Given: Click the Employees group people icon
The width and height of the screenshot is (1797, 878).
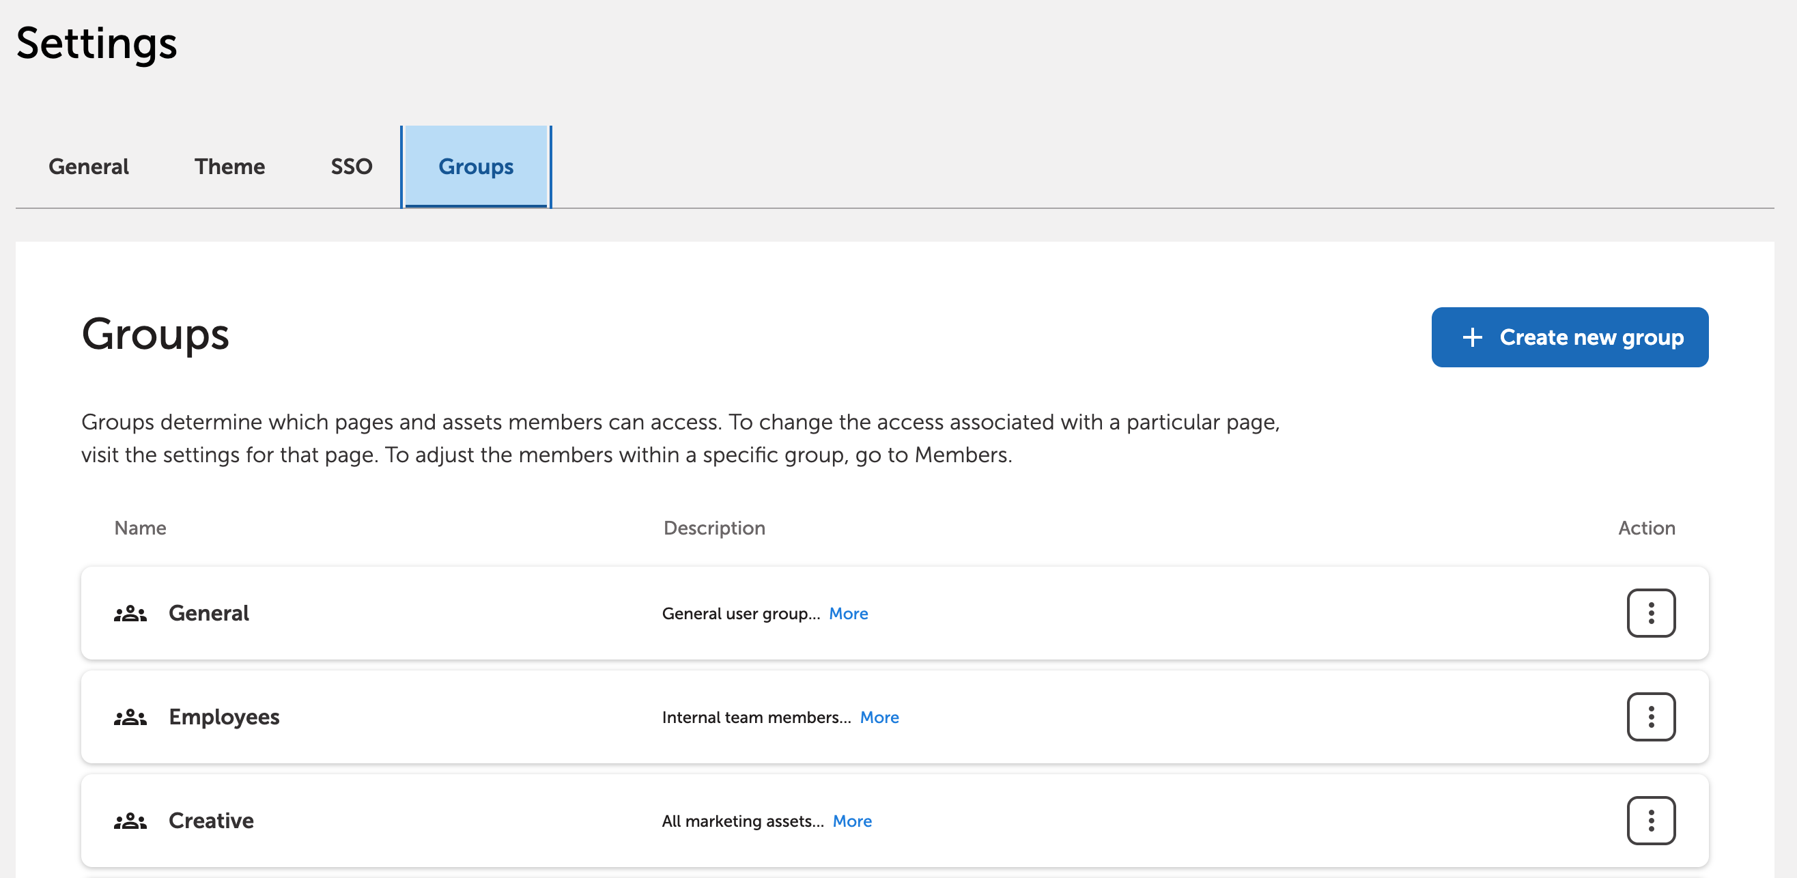Looking at the screenshot, I should pos(130,718).
